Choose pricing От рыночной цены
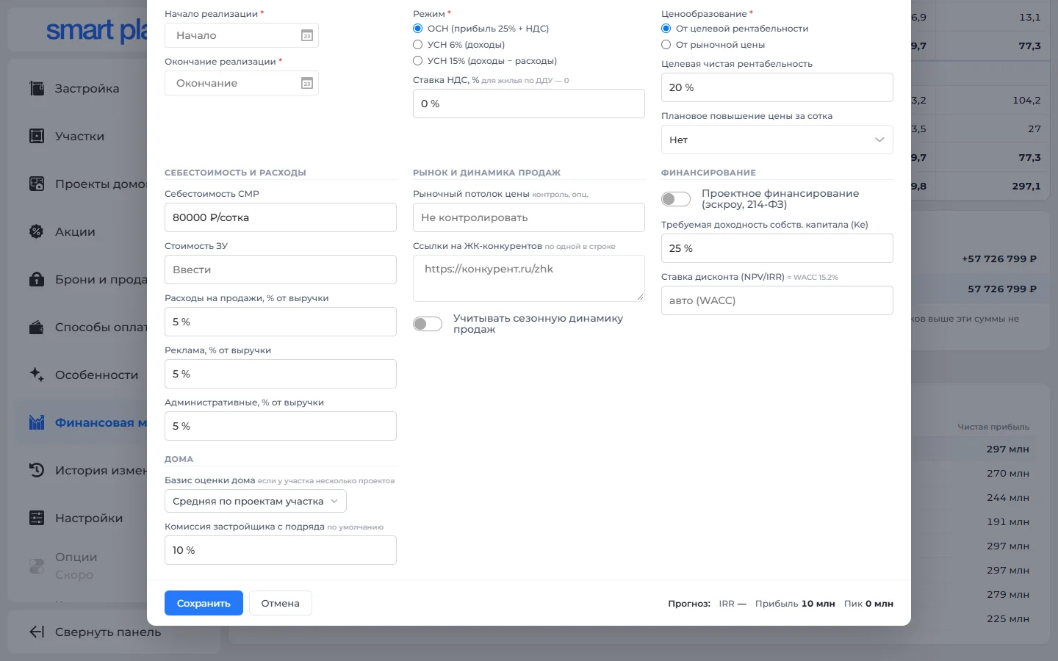 (x=666, y=45)
